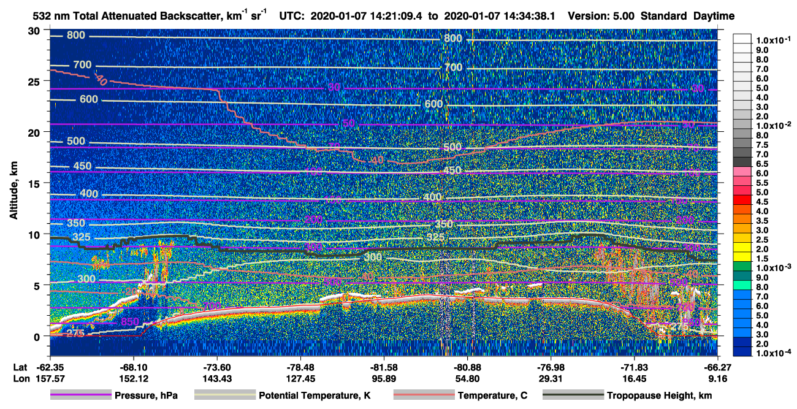The width and height of the screenshot is (797, 409).
Task: Click the red colorbar swatch beside 4.5
Action: click(742, 201)
